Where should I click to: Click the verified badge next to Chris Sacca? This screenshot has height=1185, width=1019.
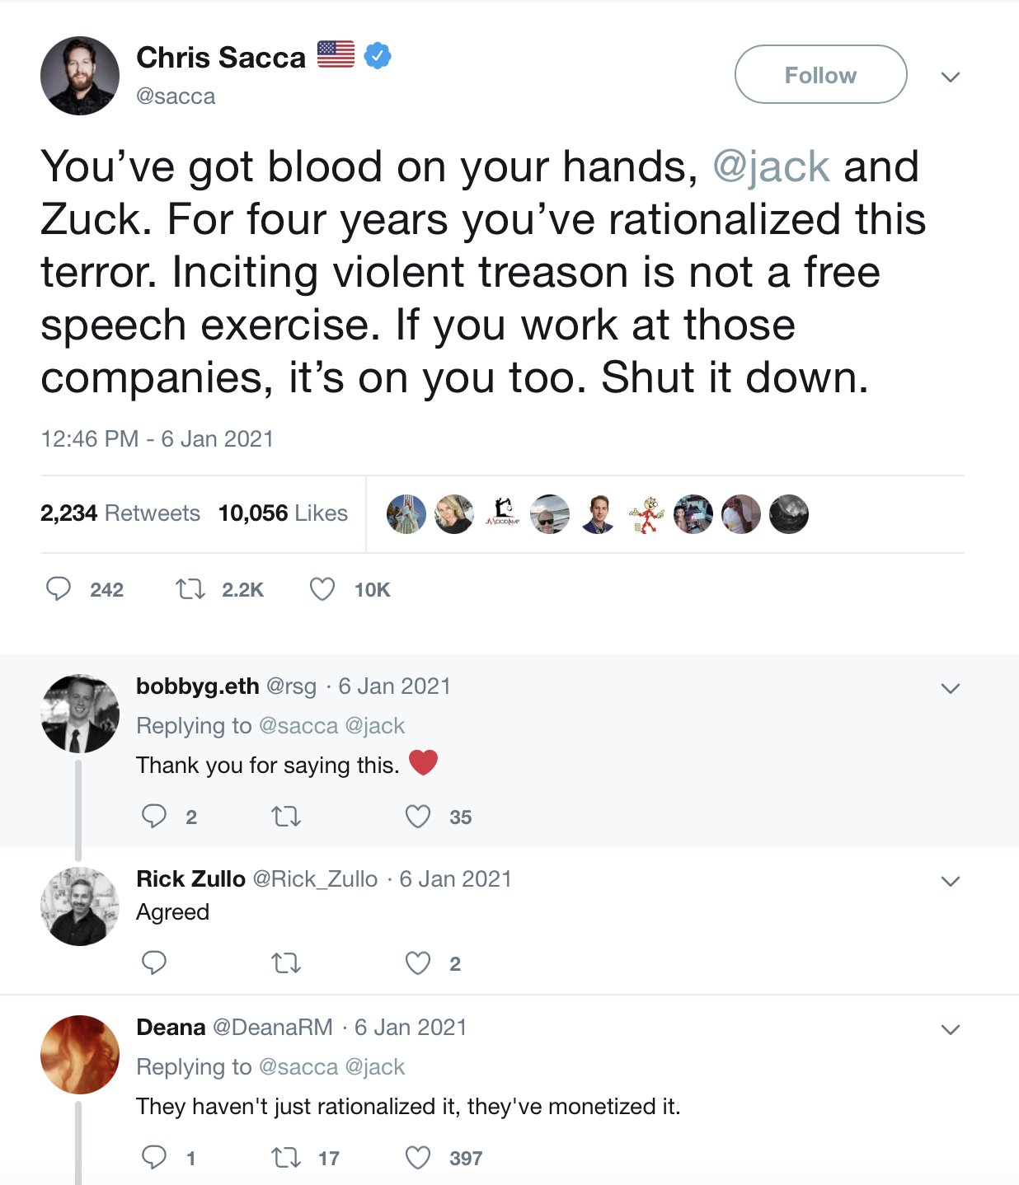[378, 55]
